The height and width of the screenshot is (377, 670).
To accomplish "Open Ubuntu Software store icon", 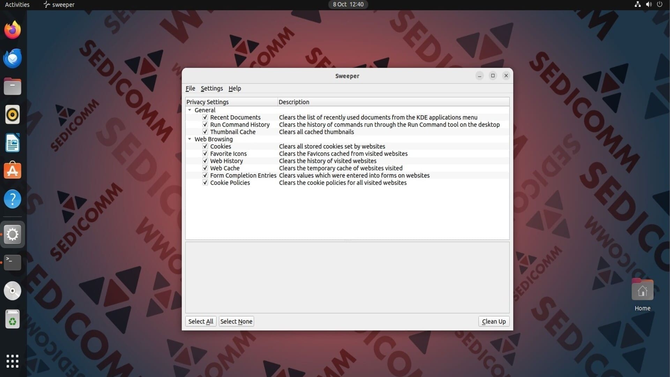I will click(x=13, y=171).
